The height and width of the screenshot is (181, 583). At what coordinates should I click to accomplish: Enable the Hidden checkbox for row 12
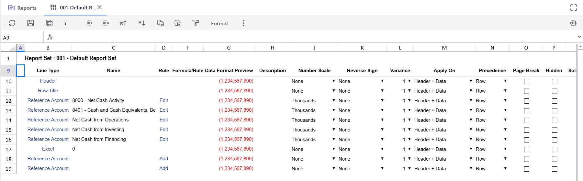click(x=554, y=101)
